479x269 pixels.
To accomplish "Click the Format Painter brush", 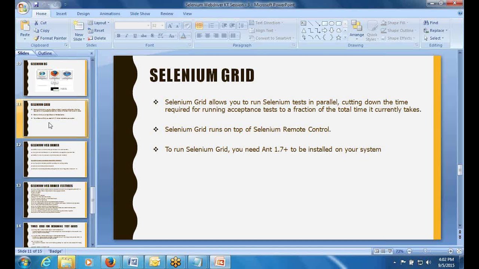I will tap(36, 38).
